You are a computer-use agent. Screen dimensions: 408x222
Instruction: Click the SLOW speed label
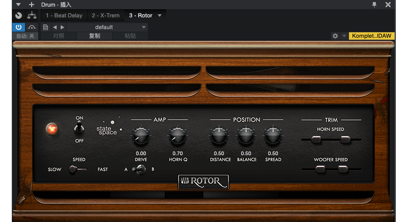point(55,169)
